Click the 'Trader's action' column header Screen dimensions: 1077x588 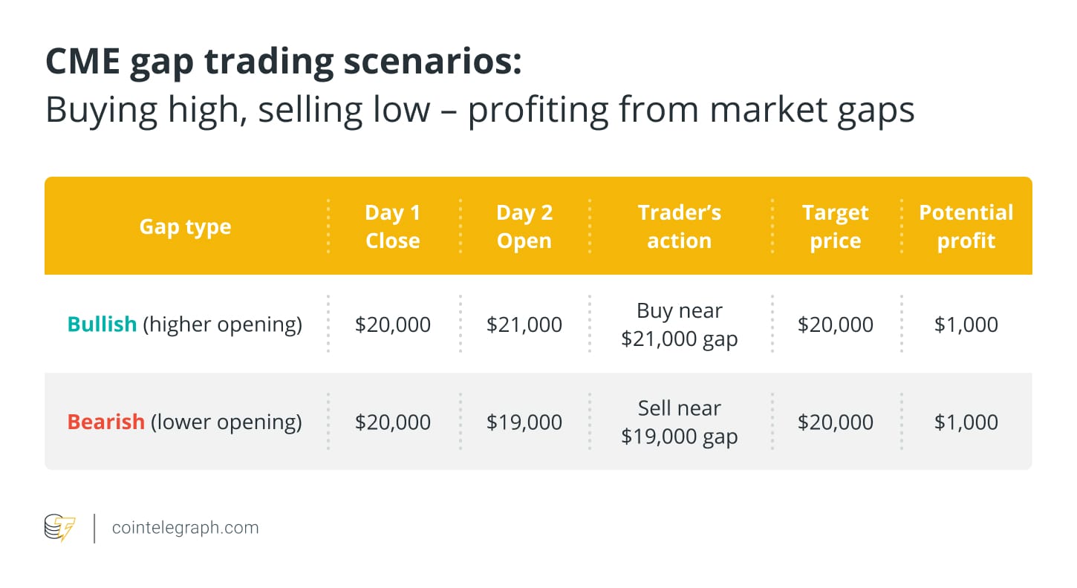[x=680, y=226]
